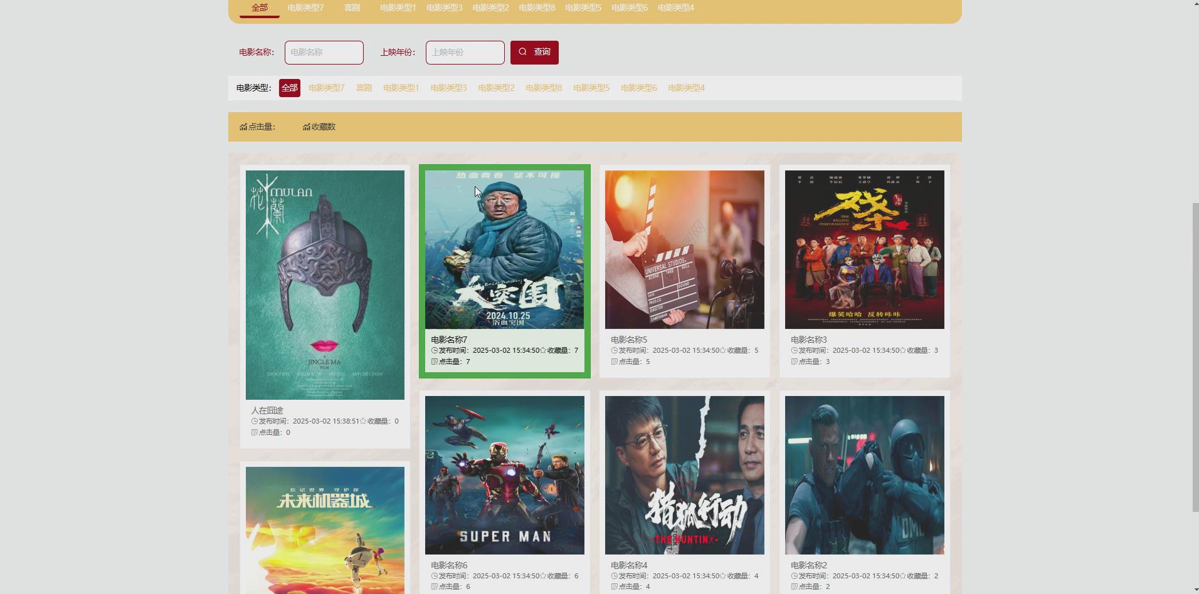Click the star icon on the 电影名称6 card
Screen dimensions: 1199x594
[543, 576]
